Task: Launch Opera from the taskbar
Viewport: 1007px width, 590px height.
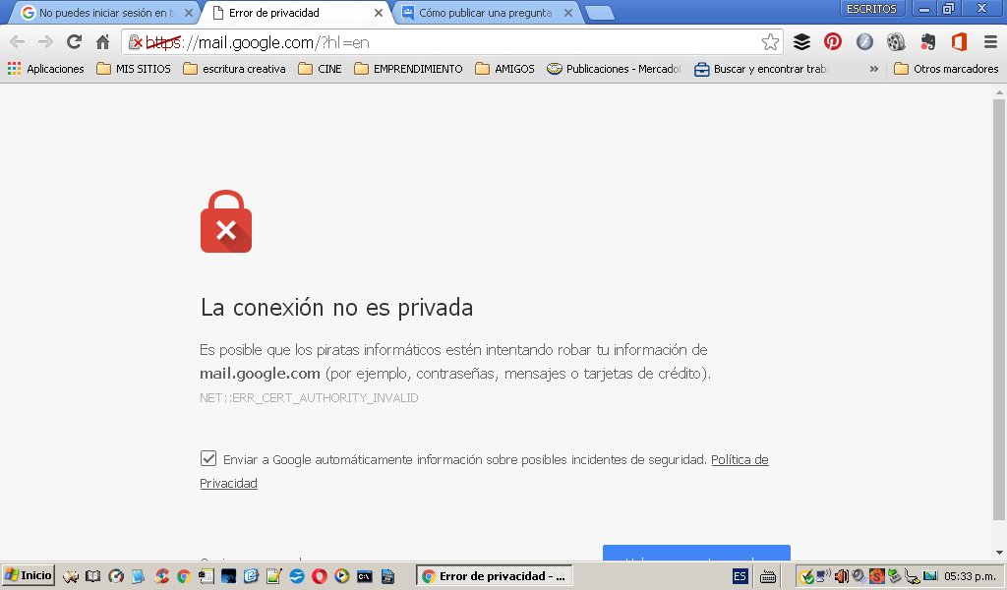Action: [320, 576]
